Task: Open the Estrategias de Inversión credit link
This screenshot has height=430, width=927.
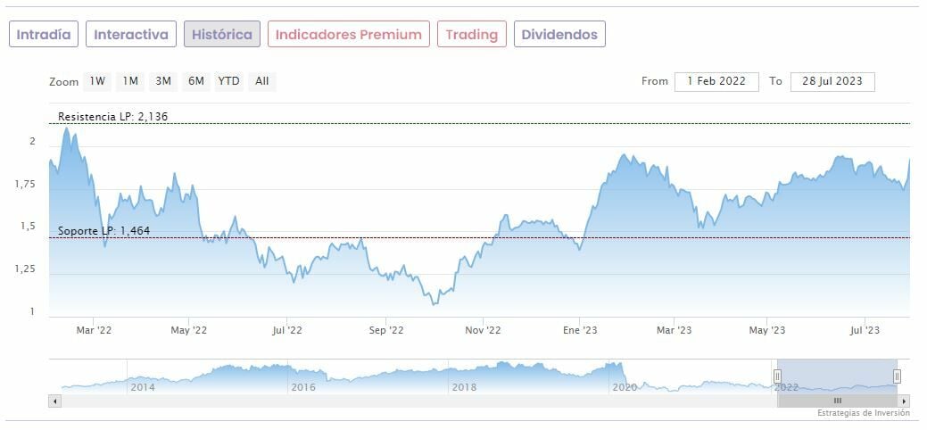Action: 863,414
